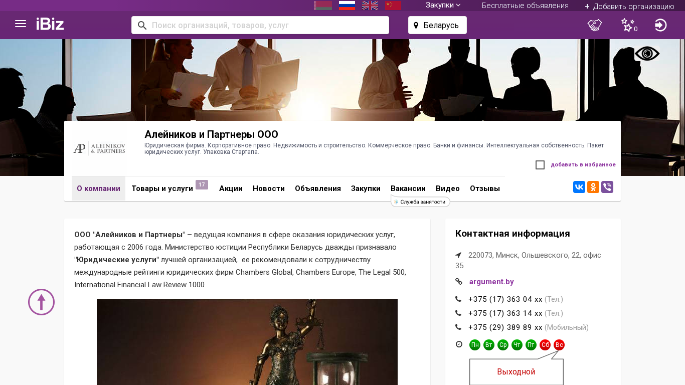Expand the Закупки dropdown
685x385 pixels.
[443, 5]
